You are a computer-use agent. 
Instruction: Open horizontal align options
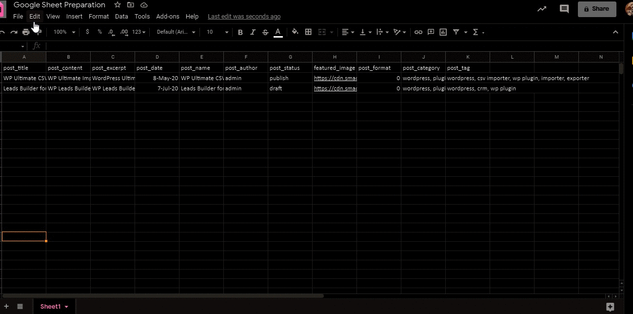click(x=348, y=32)
